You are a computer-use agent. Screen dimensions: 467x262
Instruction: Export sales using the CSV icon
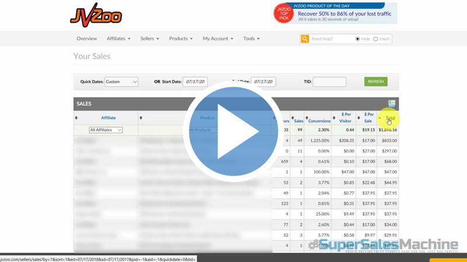[392, 104]
